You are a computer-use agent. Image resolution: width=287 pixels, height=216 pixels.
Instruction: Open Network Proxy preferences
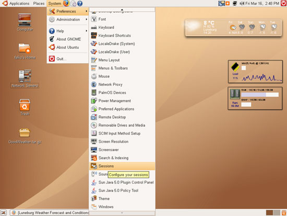122,84
